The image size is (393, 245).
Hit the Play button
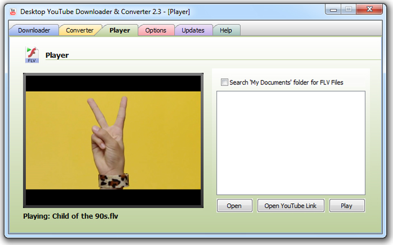click(x=346, y=206)
